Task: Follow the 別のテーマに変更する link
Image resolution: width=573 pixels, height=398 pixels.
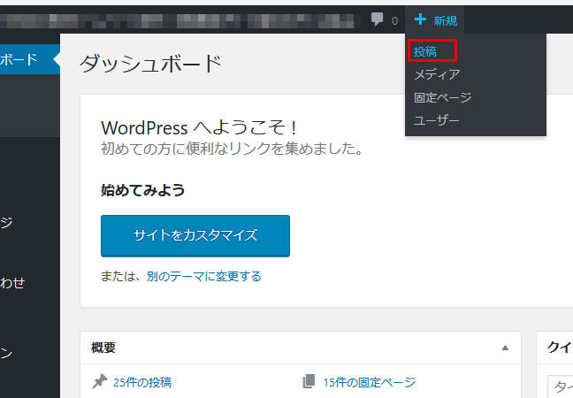Action: pyautogui.click(x=204, y=276)
